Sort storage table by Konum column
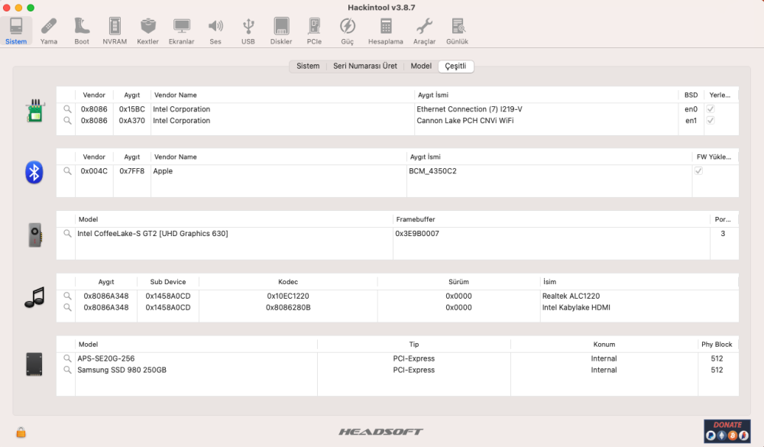The width and height of the screenshot is (764, 447). (604, 344)
